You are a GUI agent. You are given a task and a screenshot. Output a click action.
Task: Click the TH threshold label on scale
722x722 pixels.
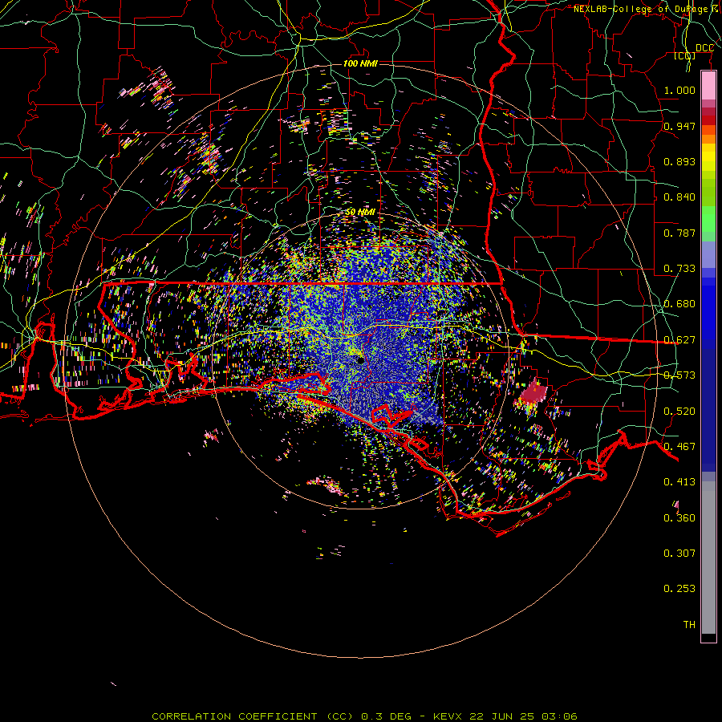click(689, 625)
